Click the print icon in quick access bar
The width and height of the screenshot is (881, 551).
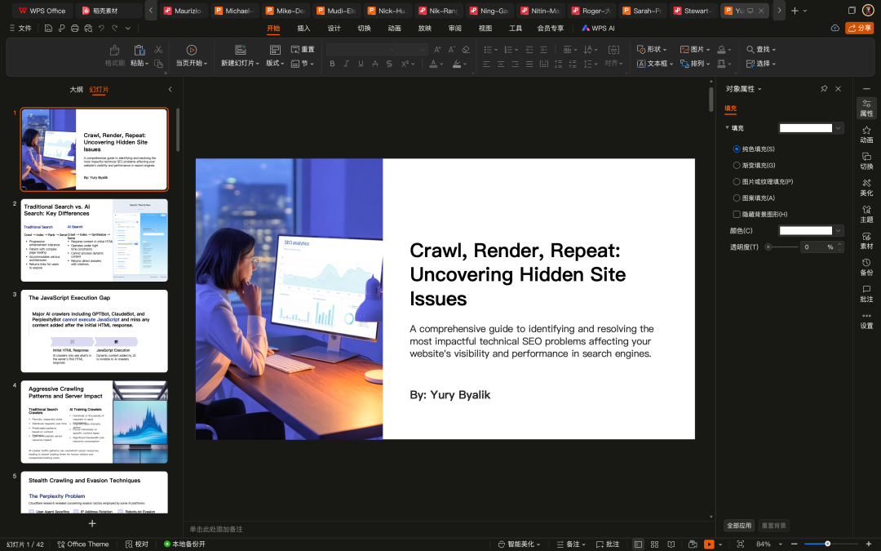point(75,28)
